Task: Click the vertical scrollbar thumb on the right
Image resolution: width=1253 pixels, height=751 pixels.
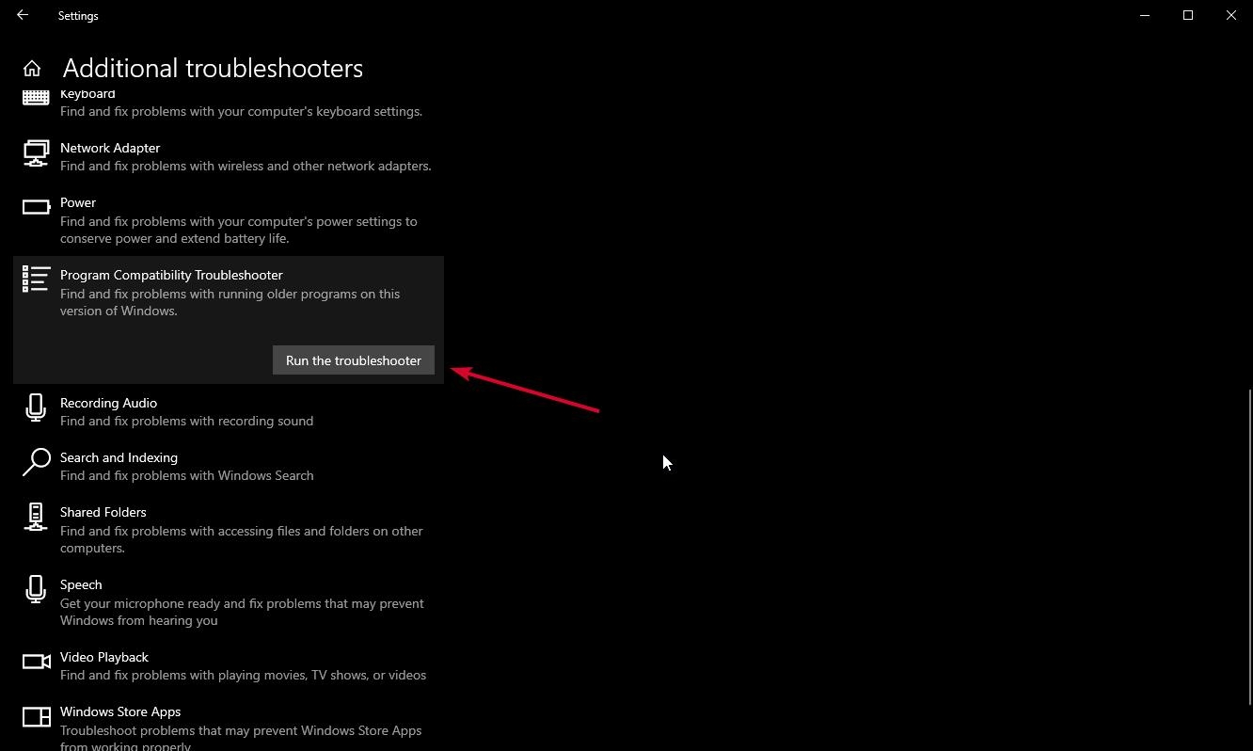Action: coord(1249,547)
